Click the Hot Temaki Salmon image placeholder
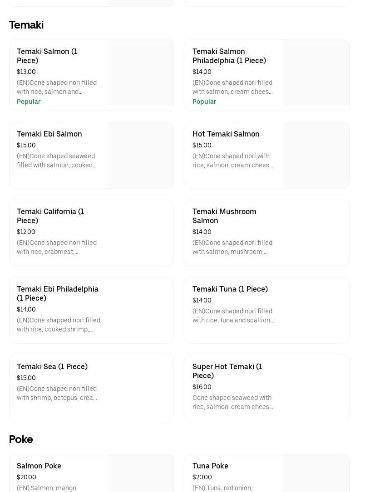The image size is (365, 492). (x=316, y=155)
